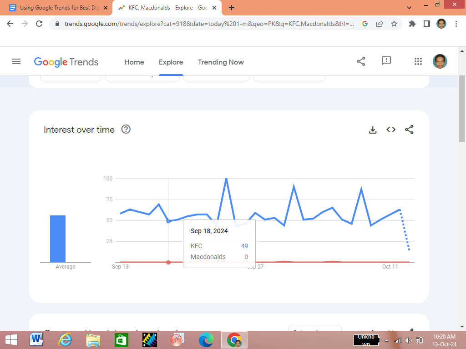
Task: Click the address bar URL
Action: (x=209, y=24)
